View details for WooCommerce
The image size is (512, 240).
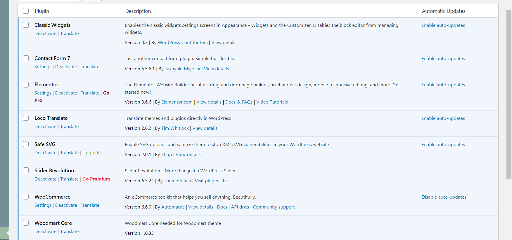(x=201, y=207)
